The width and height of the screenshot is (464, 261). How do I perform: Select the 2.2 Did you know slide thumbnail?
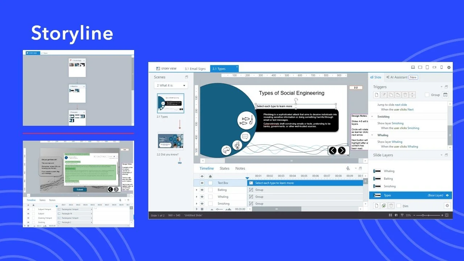[170, 141]
